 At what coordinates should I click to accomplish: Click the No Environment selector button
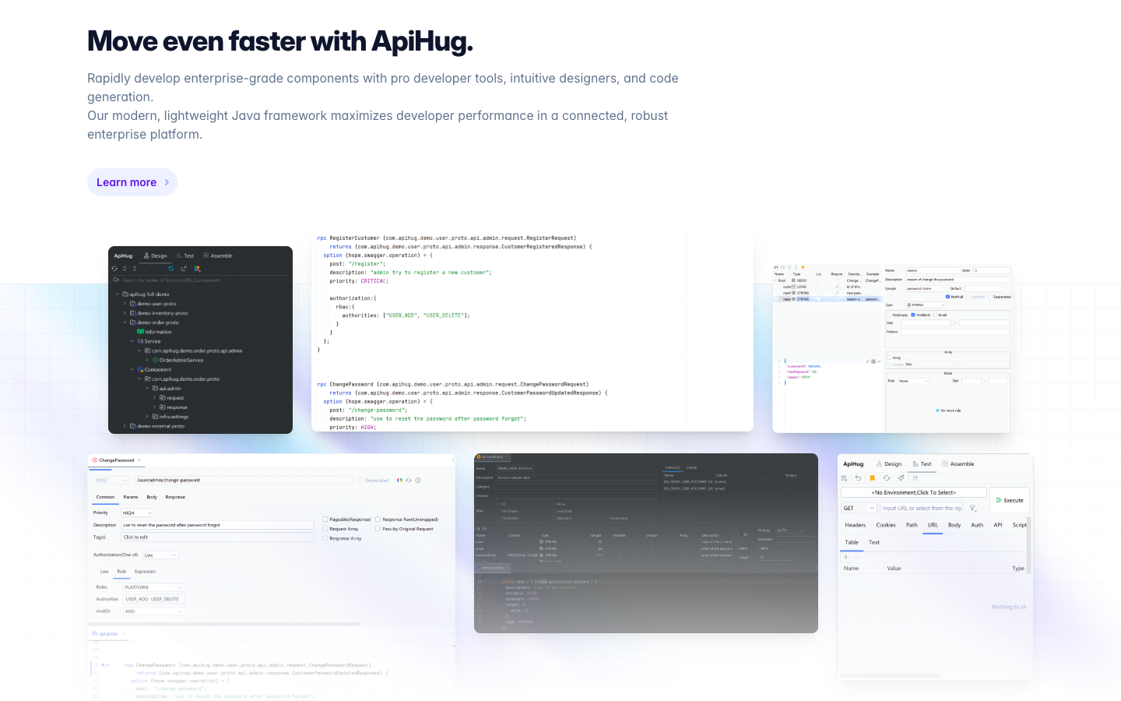[x=914, y=492]
